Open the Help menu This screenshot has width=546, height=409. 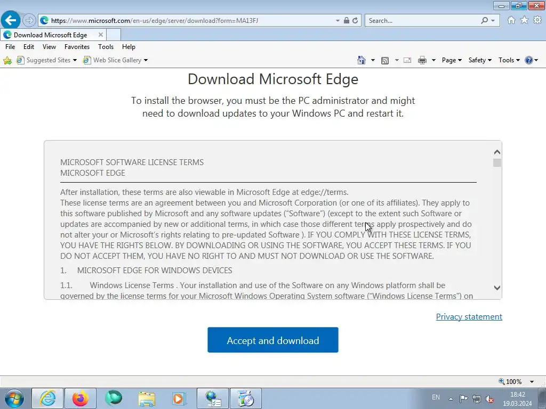pos(129,47)
